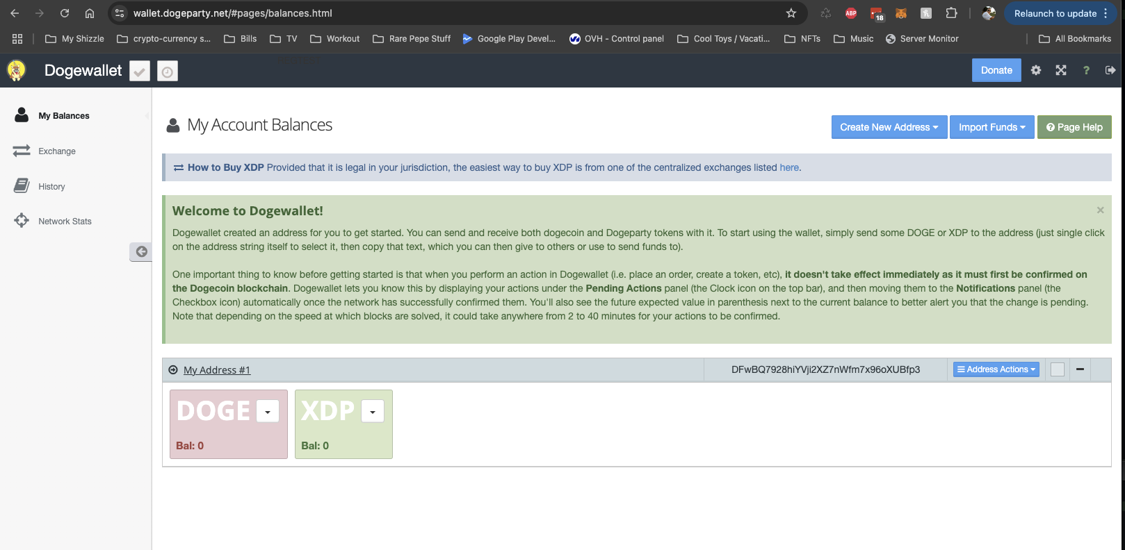Reload the page in browser
The height and width of the screenshot is (550, 1125).
65,13
